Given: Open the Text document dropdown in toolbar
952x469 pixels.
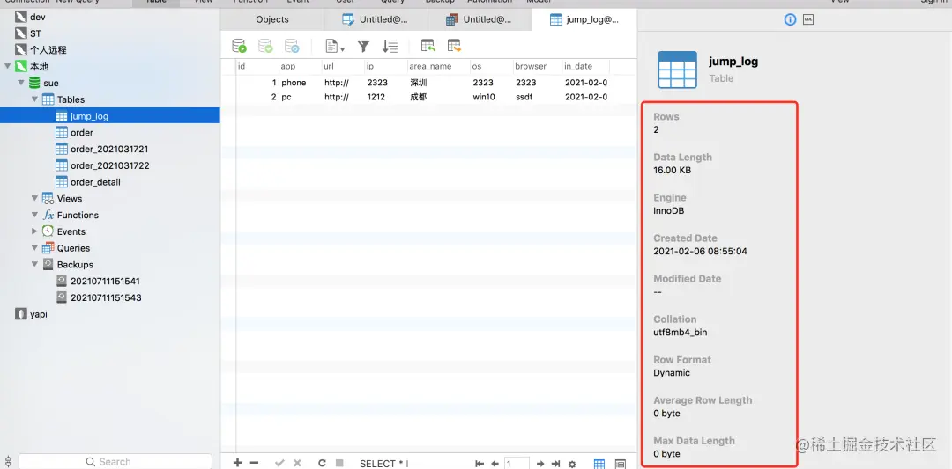Looking at the screenshot, I should click(x=335, y=46).
